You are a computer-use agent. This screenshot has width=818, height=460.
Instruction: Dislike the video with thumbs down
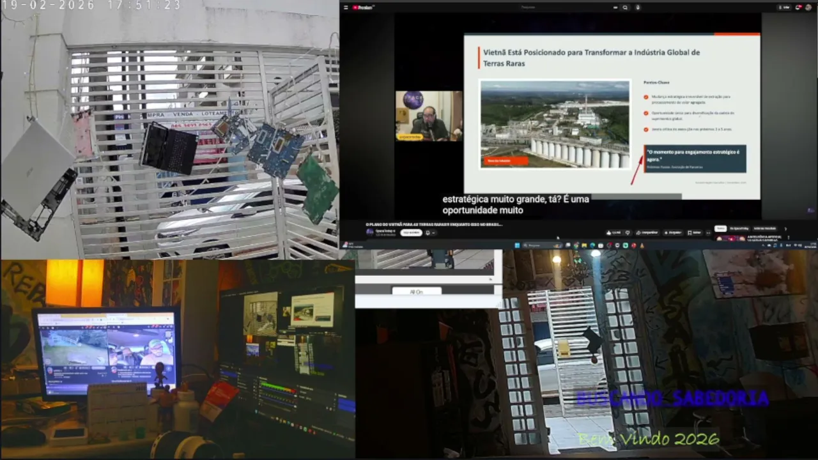pyautogui.click(x=628, y=233)
